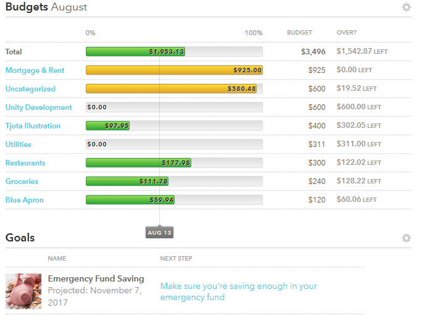This screenshot has height=326, width=424.
Task: Click the yellow Mortgage & Rent $925.00 bar
Action: click(174, 70)
